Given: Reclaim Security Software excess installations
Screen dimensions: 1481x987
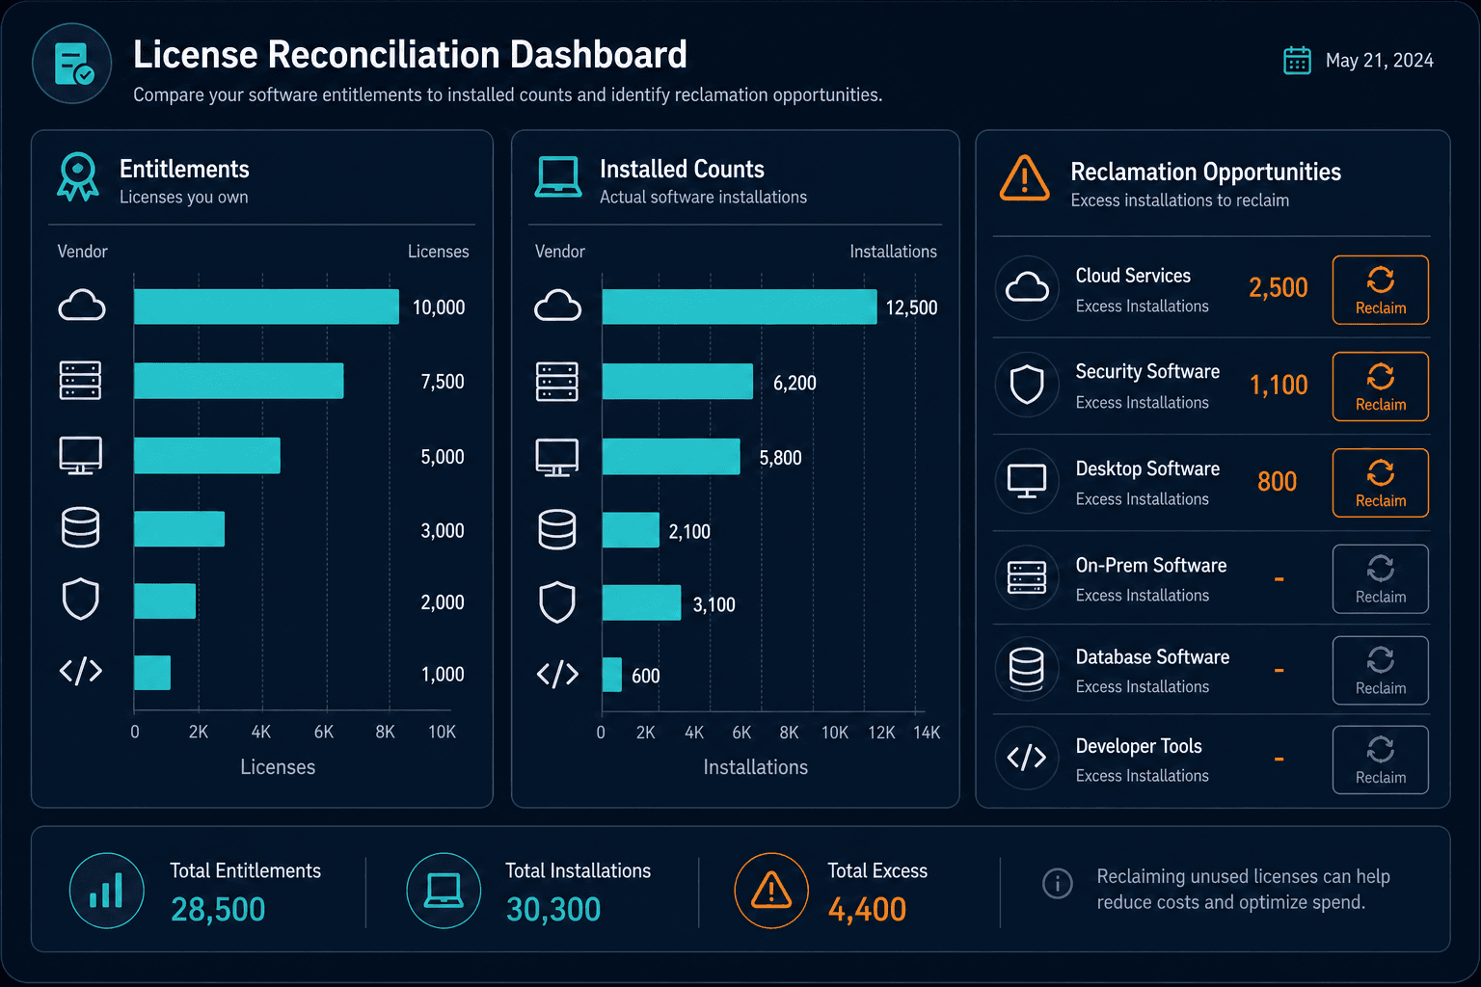Looking at the screenshot, I should (x=1381, y=387).
